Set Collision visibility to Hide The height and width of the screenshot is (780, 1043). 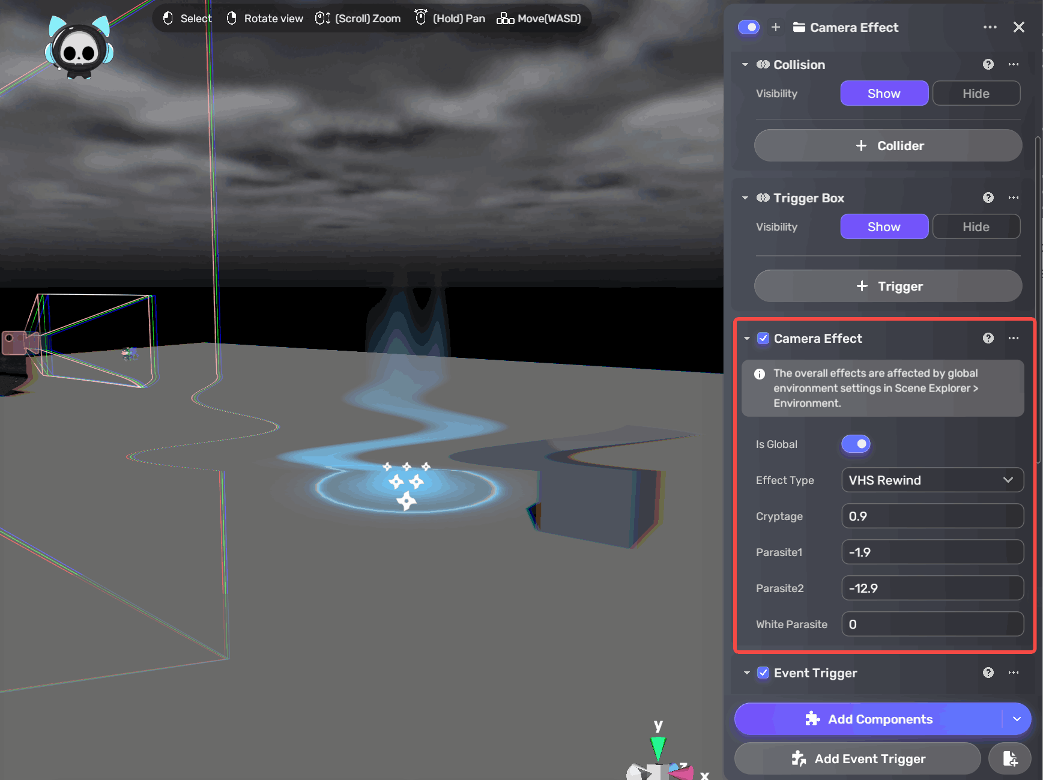pyautogui.click(x=976, y=93)
